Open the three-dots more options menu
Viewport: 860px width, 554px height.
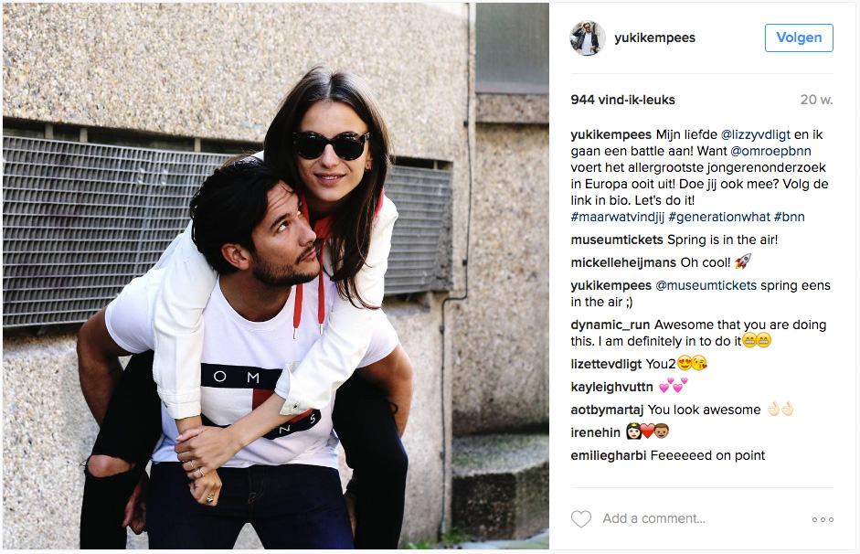pos(823,519)
